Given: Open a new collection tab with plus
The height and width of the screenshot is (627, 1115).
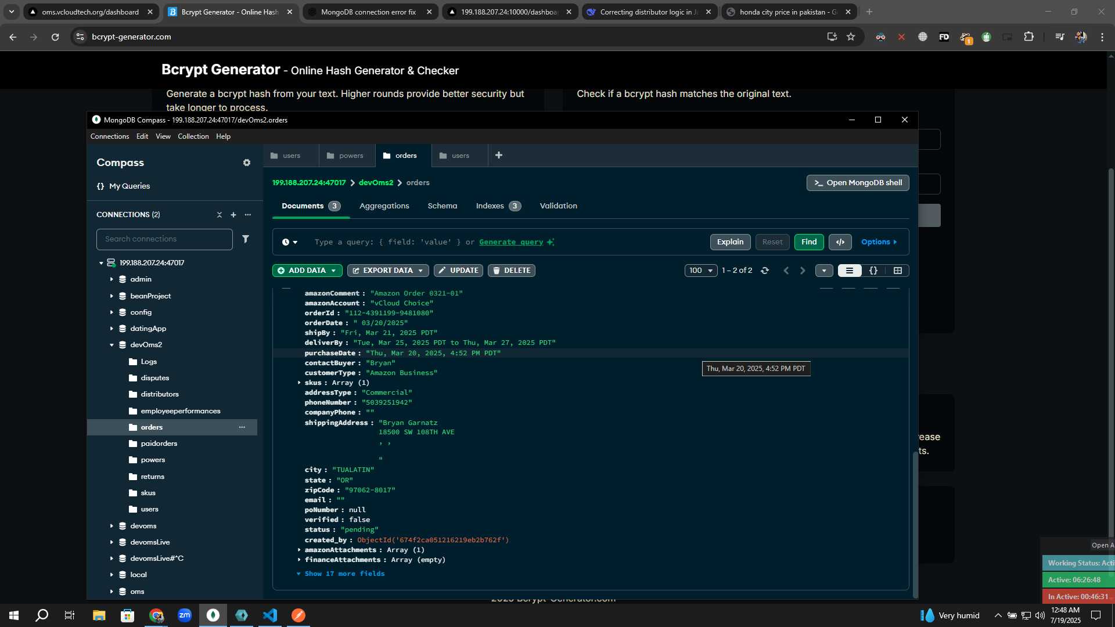Looking at the screenshot, I should click(x=499, y=155).
